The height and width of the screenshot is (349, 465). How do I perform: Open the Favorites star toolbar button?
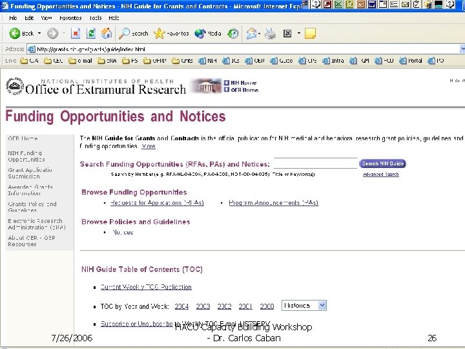click(x=171, y=33)
